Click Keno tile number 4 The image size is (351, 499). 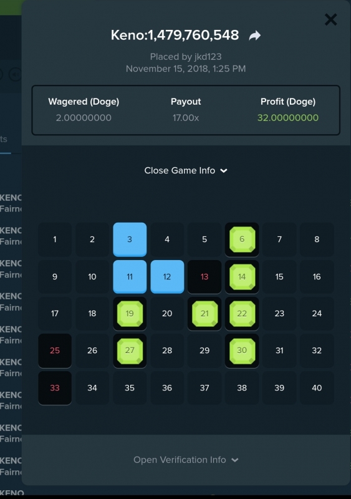pyautogui.click(x=167, y=240)
